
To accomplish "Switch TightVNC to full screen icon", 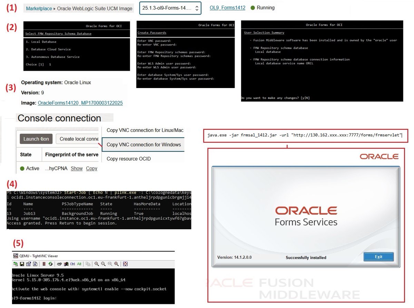I will (x=125, y=264).
